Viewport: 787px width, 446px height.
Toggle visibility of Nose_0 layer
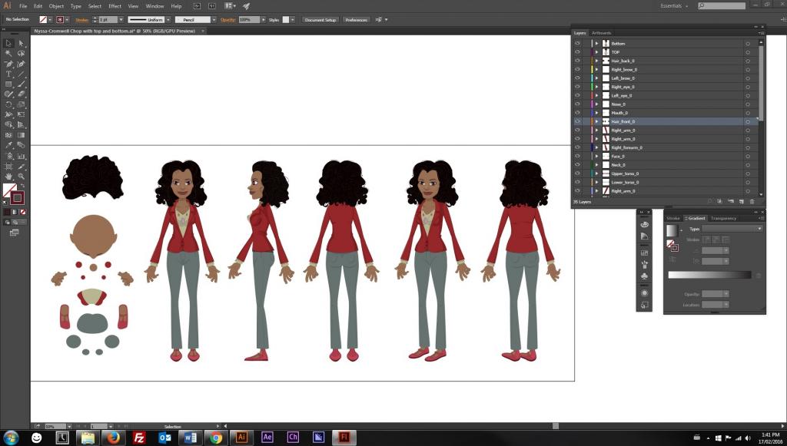[577, 104]
